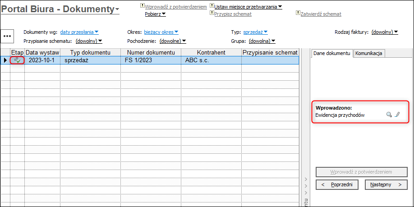Image resolution: width=414 pixels, height=207 pixels.
Task: Open the Pochodzenie filter dropdown
Action: pos(173,41)
